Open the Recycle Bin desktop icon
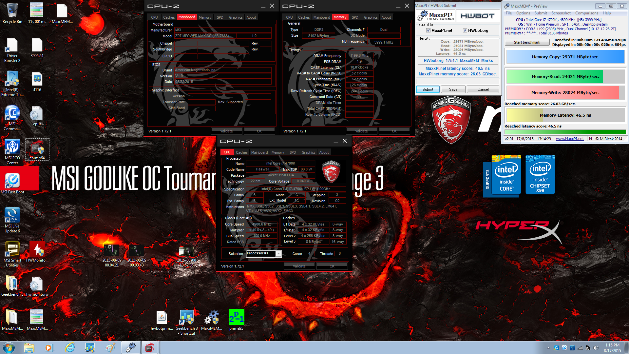 pyautogui.click(x=12, y=13)
